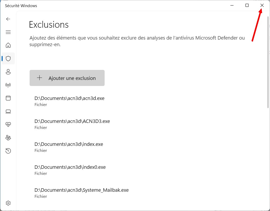Expand the acn3d.exe exclusion entry
Image resolution: width=270 pixels, height=211 pixels.
(x=69, y=101)
